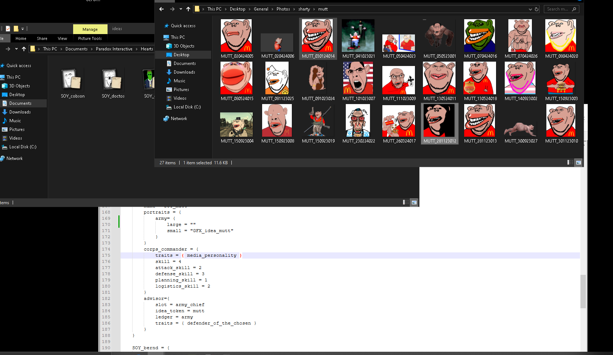This screenshot has width=613, height=355.
Task: Refresh the mutt folder address bar
Action: pyautogui.click(x=537, y=9)
